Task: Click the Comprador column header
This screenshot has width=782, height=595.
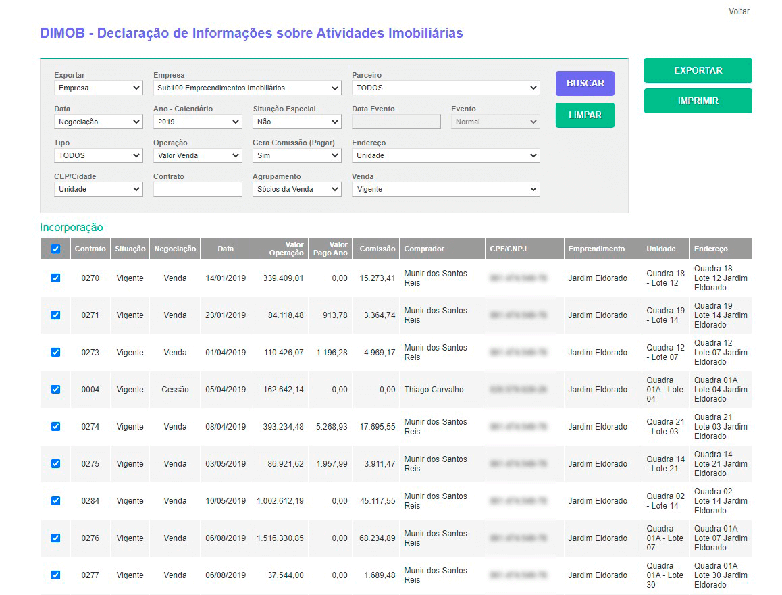Action: (x=424, y=249)
